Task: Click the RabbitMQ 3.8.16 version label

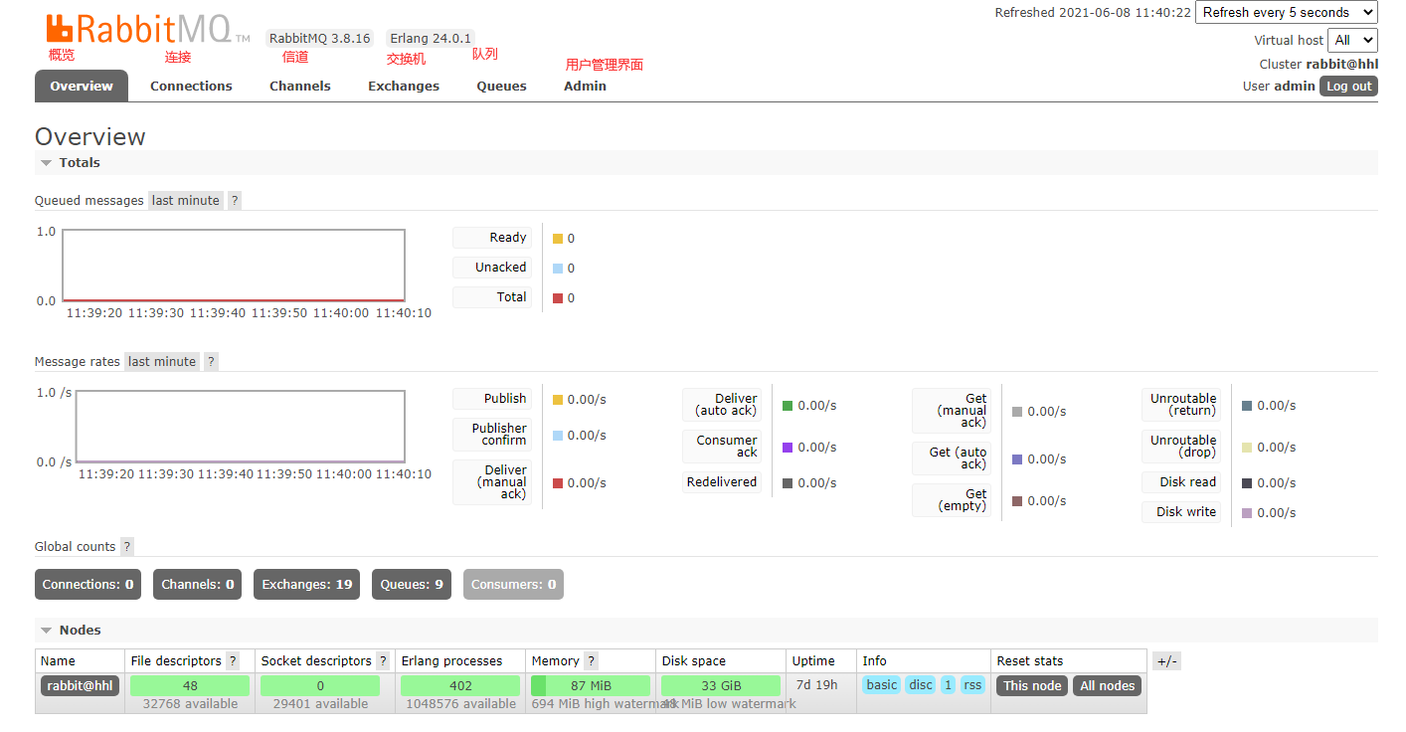Action: point(319,39)
